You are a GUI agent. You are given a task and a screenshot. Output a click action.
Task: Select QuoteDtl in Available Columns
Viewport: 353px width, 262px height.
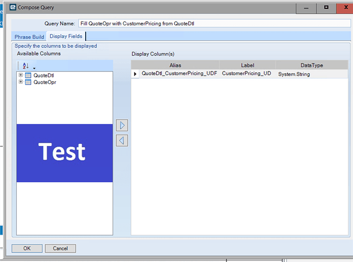click(44, 76)
